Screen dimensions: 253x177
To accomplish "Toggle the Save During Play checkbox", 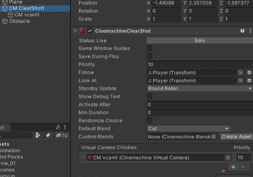I will (x=150, y=57).
